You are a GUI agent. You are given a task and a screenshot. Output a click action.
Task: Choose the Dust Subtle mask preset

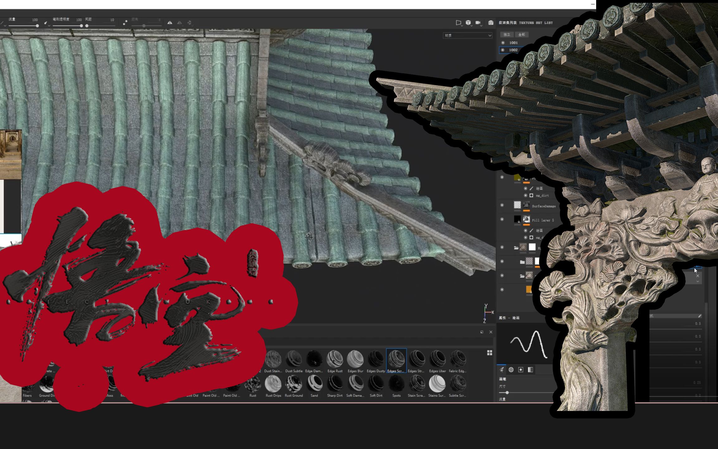[x=294, y=361]
